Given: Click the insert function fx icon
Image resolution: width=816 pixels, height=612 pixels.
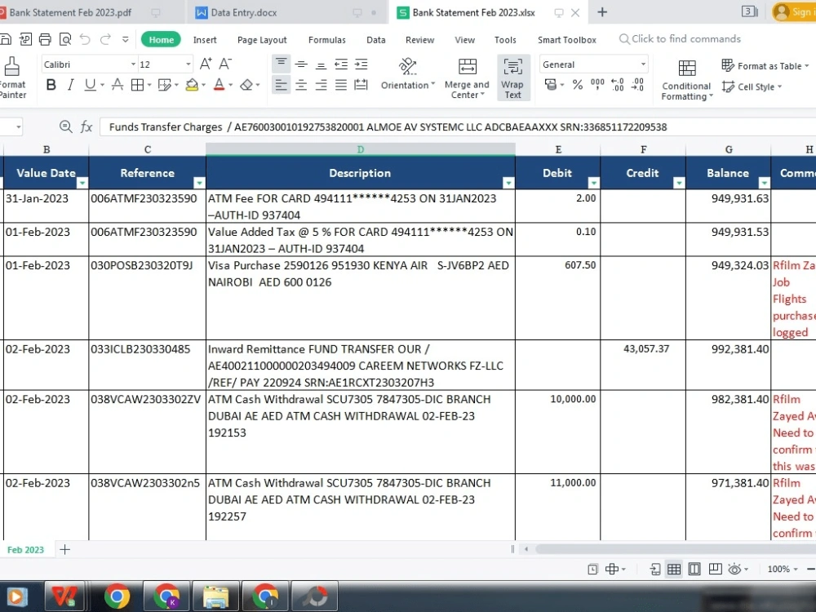Looking at the screenshot, I should pos(86,127).
